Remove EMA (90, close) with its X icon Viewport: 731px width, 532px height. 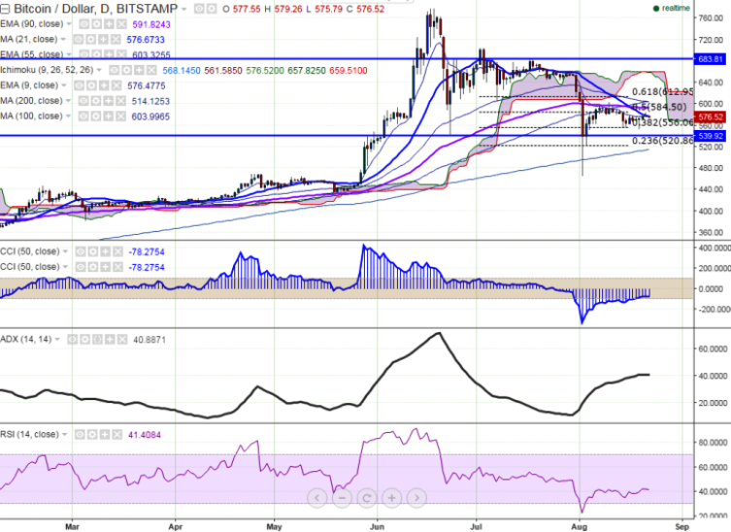(x=121, y=24)
